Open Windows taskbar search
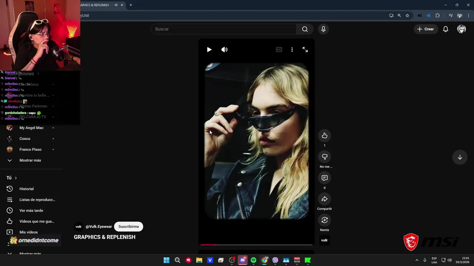The image size is (474, 266). point(177,260)
